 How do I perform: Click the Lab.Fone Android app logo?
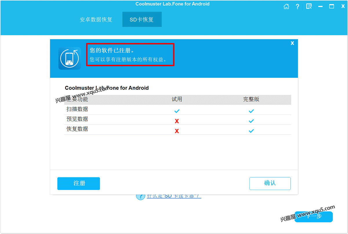(x=70, y=58)
